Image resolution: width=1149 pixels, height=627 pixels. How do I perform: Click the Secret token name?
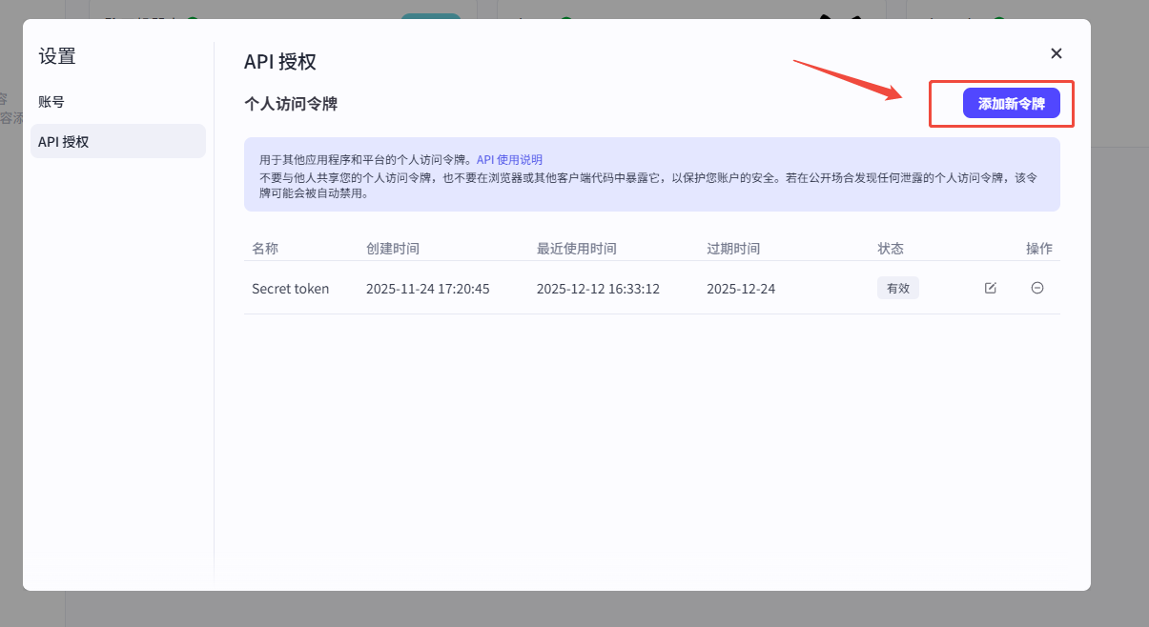[290, 289]
